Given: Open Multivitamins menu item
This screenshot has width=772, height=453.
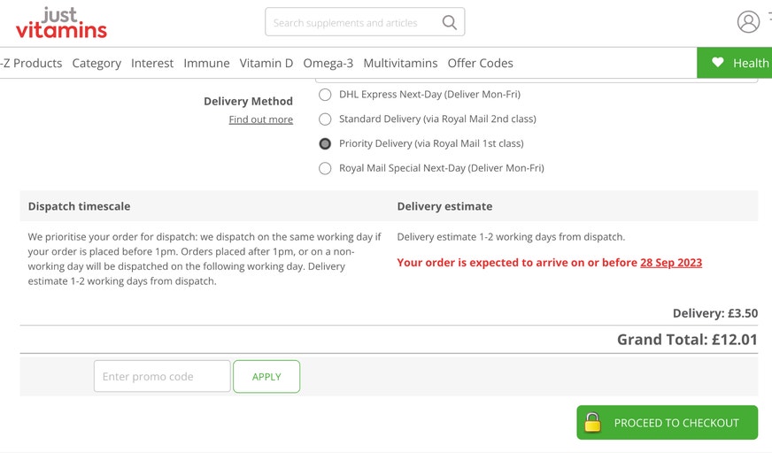Looking at the screenshot, I should pos(400,63).
